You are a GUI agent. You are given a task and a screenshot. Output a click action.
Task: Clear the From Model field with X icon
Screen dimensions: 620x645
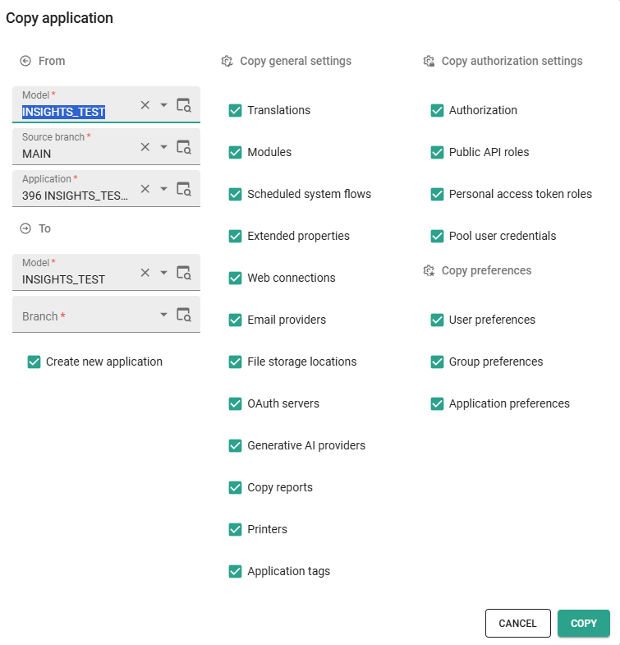145,105
